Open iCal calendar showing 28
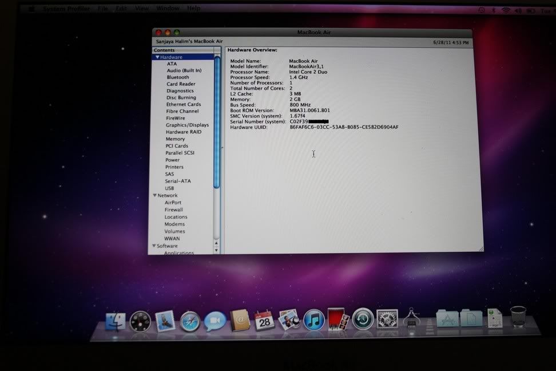 [264, 320]
